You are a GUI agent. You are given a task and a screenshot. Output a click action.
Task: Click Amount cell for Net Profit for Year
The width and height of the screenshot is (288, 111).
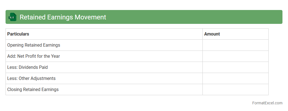pyautogui.click(x=235, y=56)
